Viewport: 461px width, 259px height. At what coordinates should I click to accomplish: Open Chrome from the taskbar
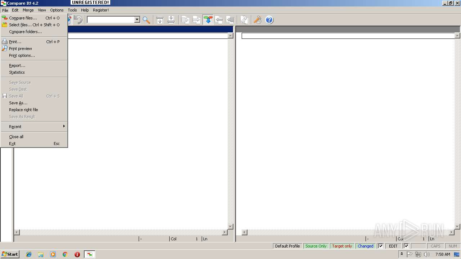pyautogui.click(x=65, y=254)
